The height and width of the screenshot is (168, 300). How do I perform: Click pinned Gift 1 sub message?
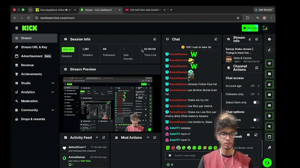click(x=196, y=47)
